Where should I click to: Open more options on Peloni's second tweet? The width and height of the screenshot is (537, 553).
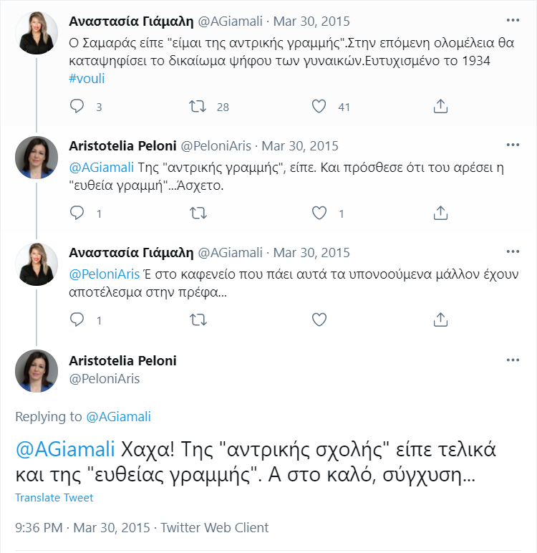click(513, 145)
